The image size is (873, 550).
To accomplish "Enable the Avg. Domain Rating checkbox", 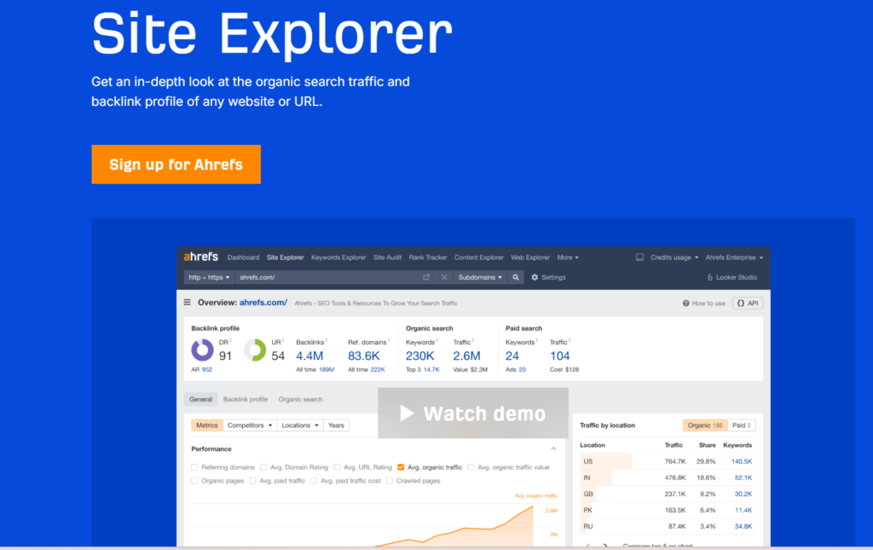I will (x=263, y=467).
